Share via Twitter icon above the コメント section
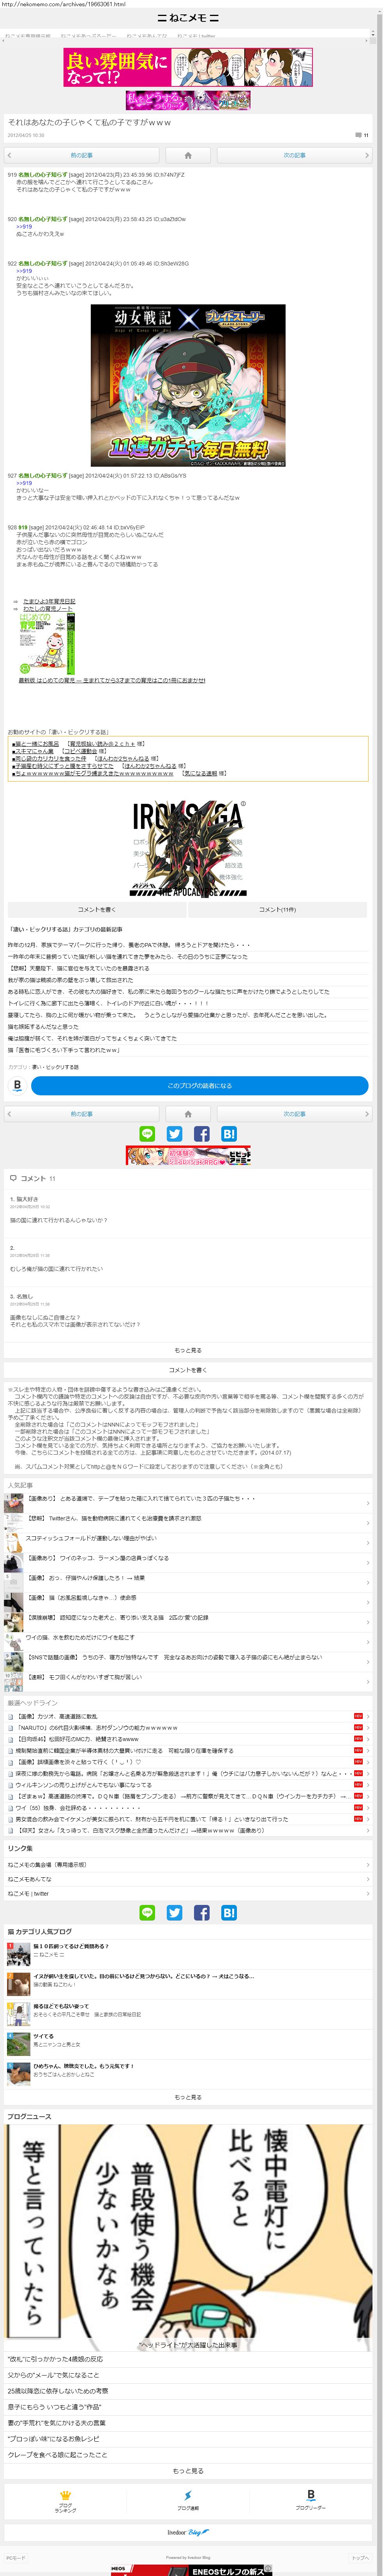This screenshot has width=383, height=2576. pos(174,1134)
